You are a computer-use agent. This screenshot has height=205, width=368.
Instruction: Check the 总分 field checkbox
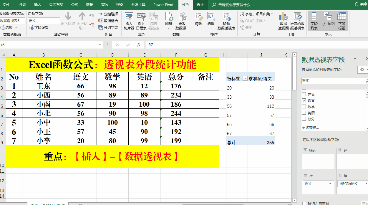[x=304, y=119]
